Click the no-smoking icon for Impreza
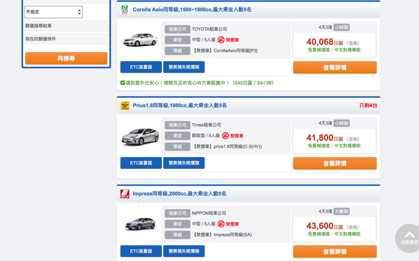The image size is (419, 261). click(x=221, y=224)
